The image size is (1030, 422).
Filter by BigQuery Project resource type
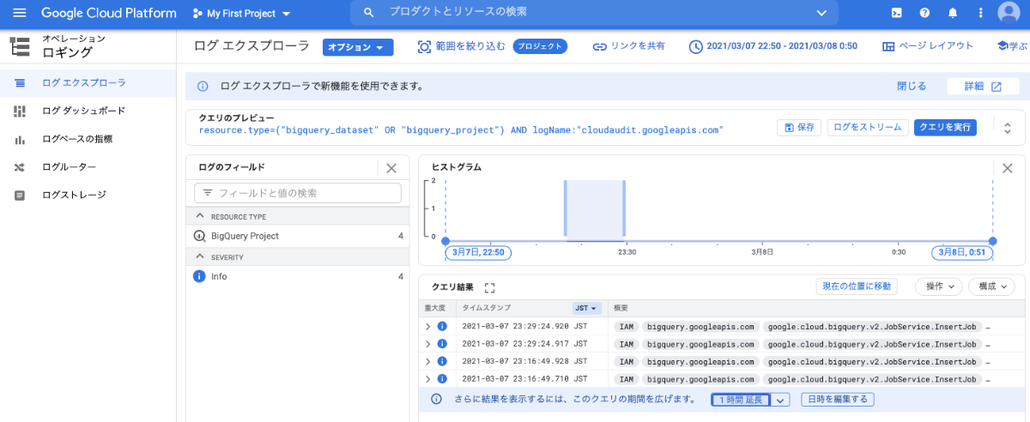[297, 236]
